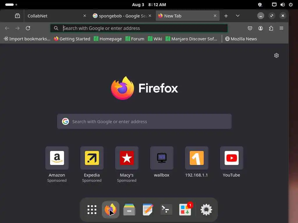The image size is (298, 223).
Task: Select the New Tab tab
Action: 188,16
